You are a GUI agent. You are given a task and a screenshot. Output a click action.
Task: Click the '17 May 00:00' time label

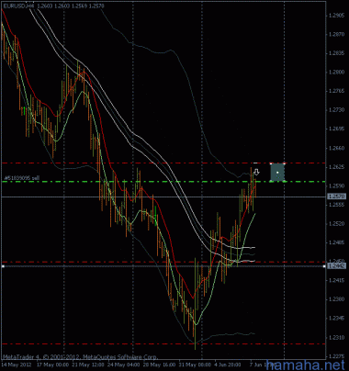[x=52, y=365]
